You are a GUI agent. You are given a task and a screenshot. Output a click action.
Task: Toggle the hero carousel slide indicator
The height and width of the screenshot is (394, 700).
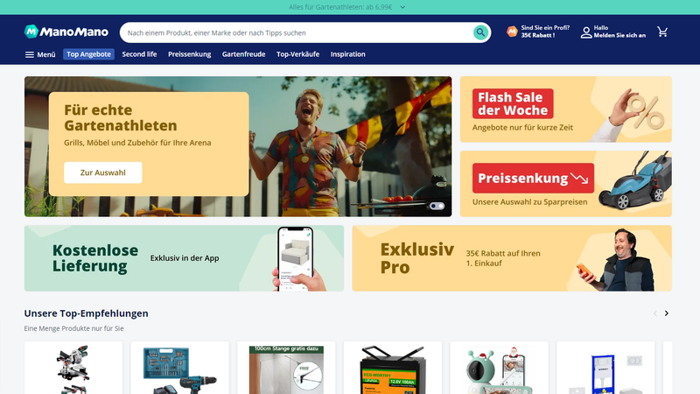(x=437, y=206)
